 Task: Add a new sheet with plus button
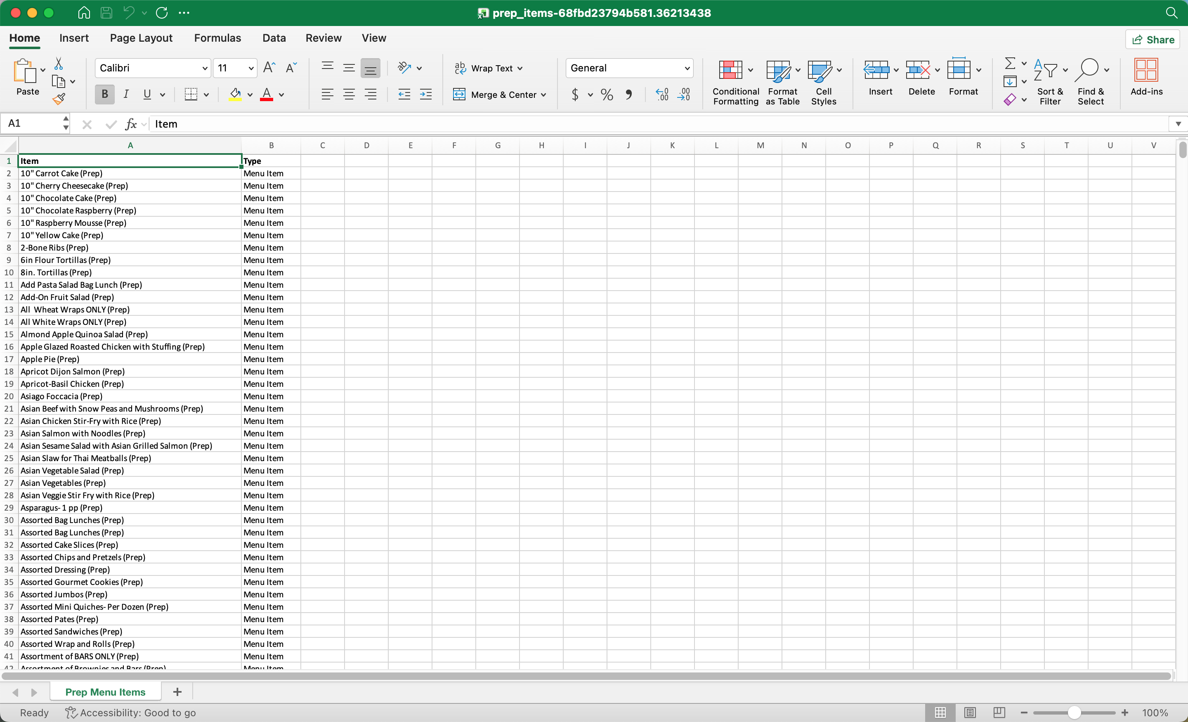click(177, 691)
